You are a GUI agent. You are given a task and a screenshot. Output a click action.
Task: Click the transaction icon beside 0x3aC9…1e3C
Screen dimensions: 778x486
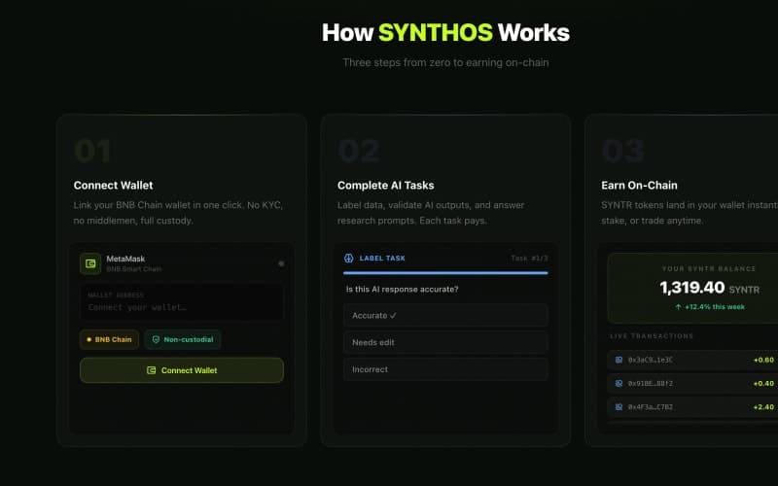click(x=619, y=360)
